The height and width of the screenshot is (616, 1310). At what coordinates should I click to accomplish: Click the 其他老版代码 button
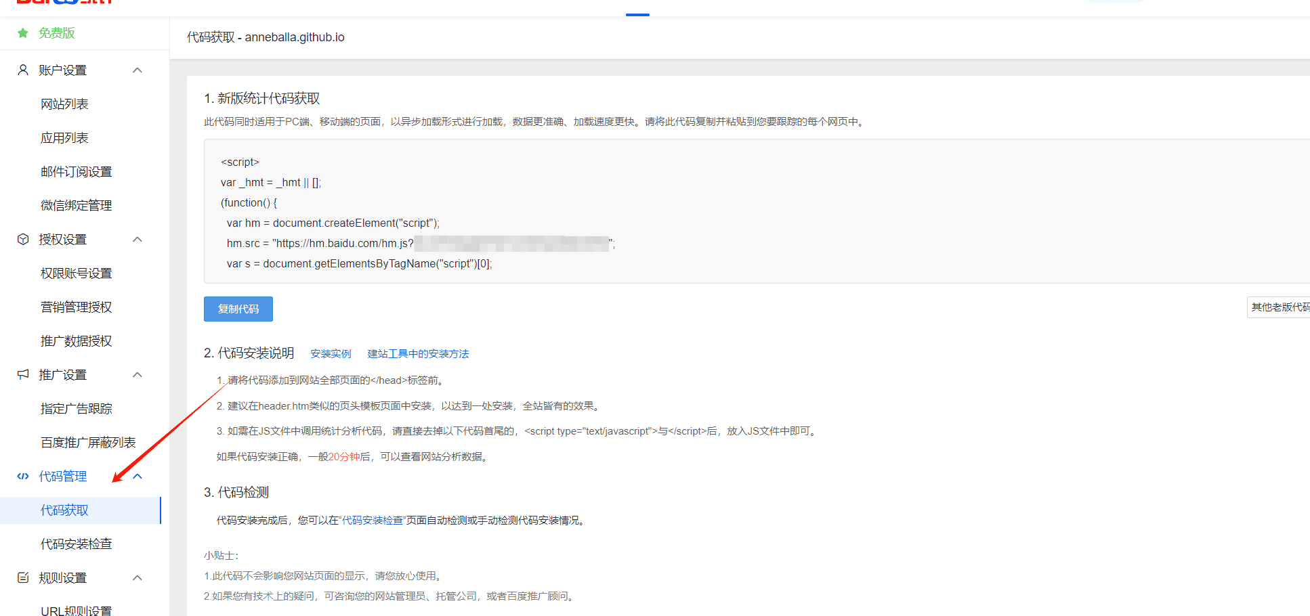pyautogui.click(x=1279, y=307)
